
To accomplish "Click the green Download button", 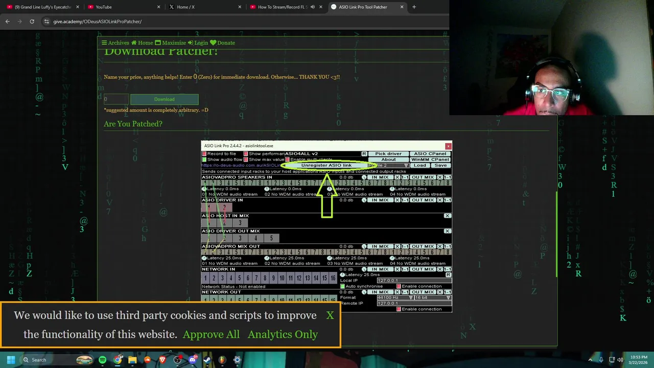I will 165,99.
